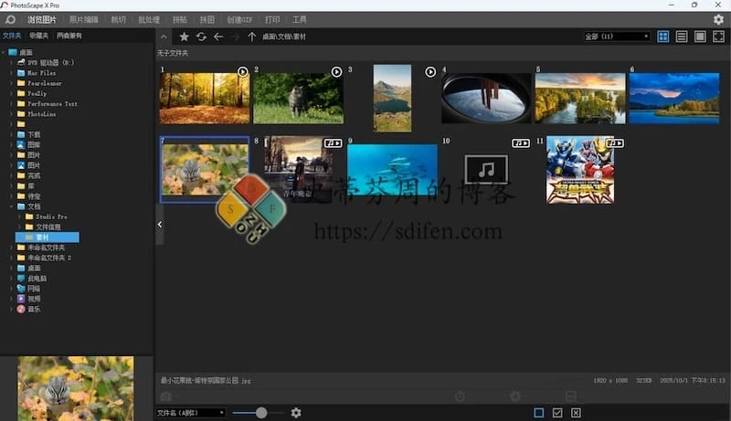Open the 工具 tab
The height and width of the screenshot is (421, 731).
point(300,19)
